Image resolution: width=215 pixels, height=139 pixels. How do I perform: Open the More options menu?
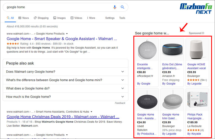(91, 18)
